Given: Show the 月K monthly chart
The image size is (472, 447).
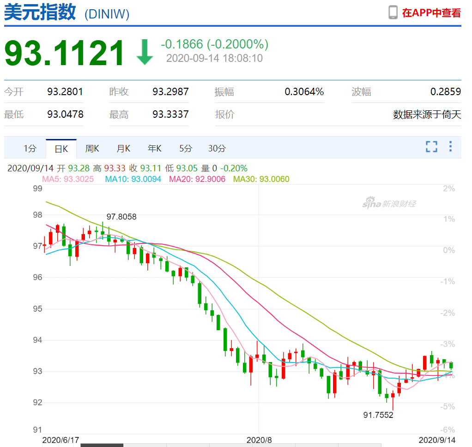Looking at the screenshot, I should [x=123, y=149].
